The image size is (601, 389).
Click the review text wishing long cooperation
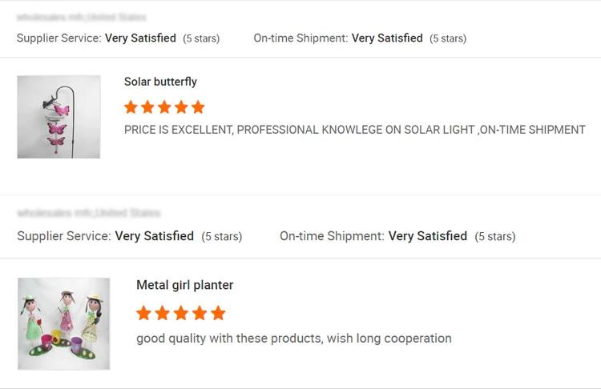293,339
